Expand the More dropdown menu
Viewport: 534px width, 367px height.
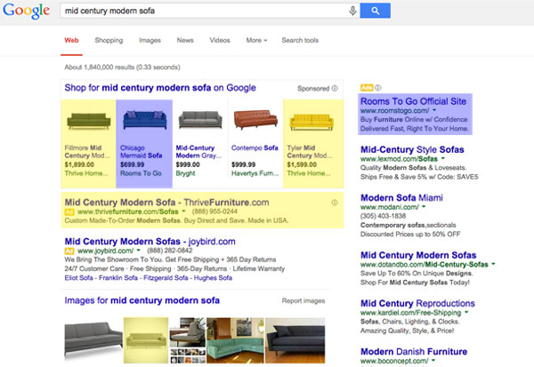pyautogui.click(x=256, y=40)
